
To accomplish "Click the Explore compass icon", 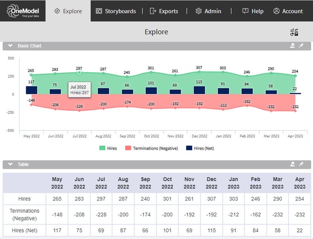I will click(x=57, y=11).
